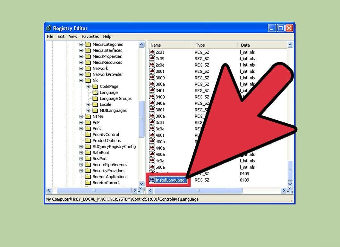
Task: Select the 3c0a string value icon
Action: (x=152, y=129)
